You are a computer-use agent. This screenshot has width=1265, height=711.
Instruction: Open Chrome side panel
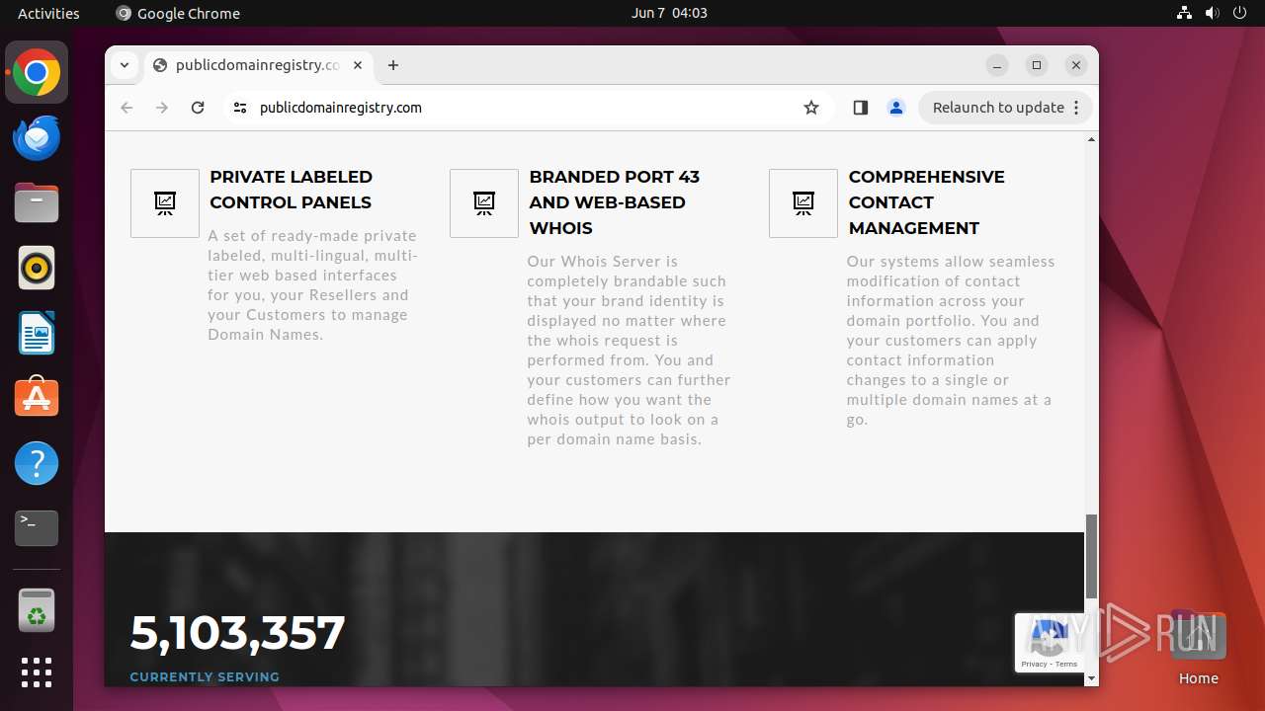(x=860, y=108)
